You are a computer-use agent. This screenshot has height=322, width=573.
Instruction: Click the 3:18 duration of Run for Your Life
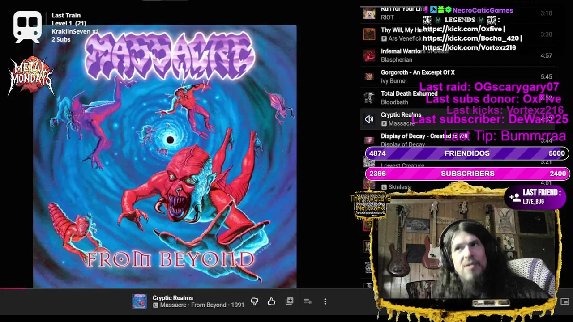(546, 13)
